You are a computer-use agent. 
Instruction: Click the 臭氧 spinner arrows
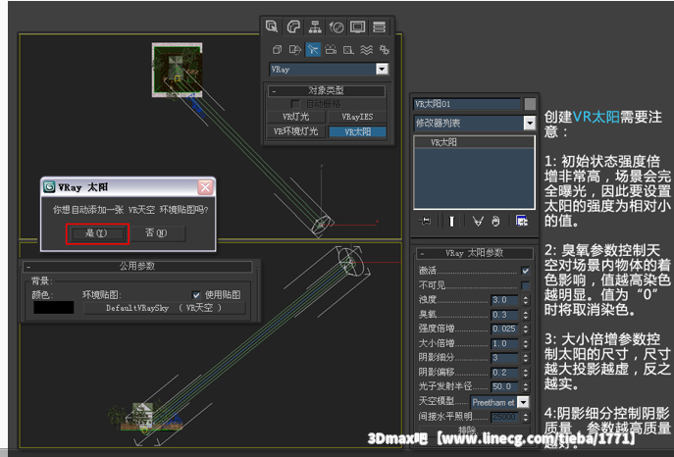(525, 315)
